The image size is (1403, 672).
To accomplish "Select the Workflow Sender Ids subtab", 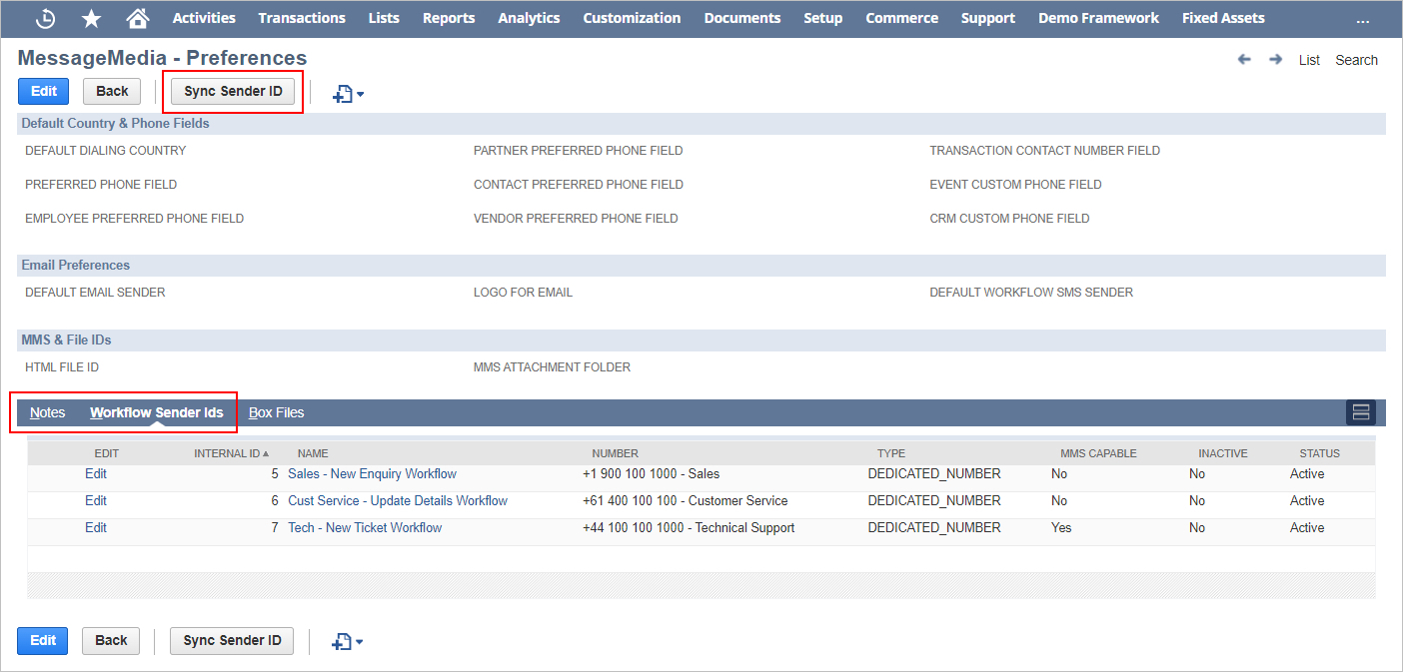I will (x=157, y=412).
